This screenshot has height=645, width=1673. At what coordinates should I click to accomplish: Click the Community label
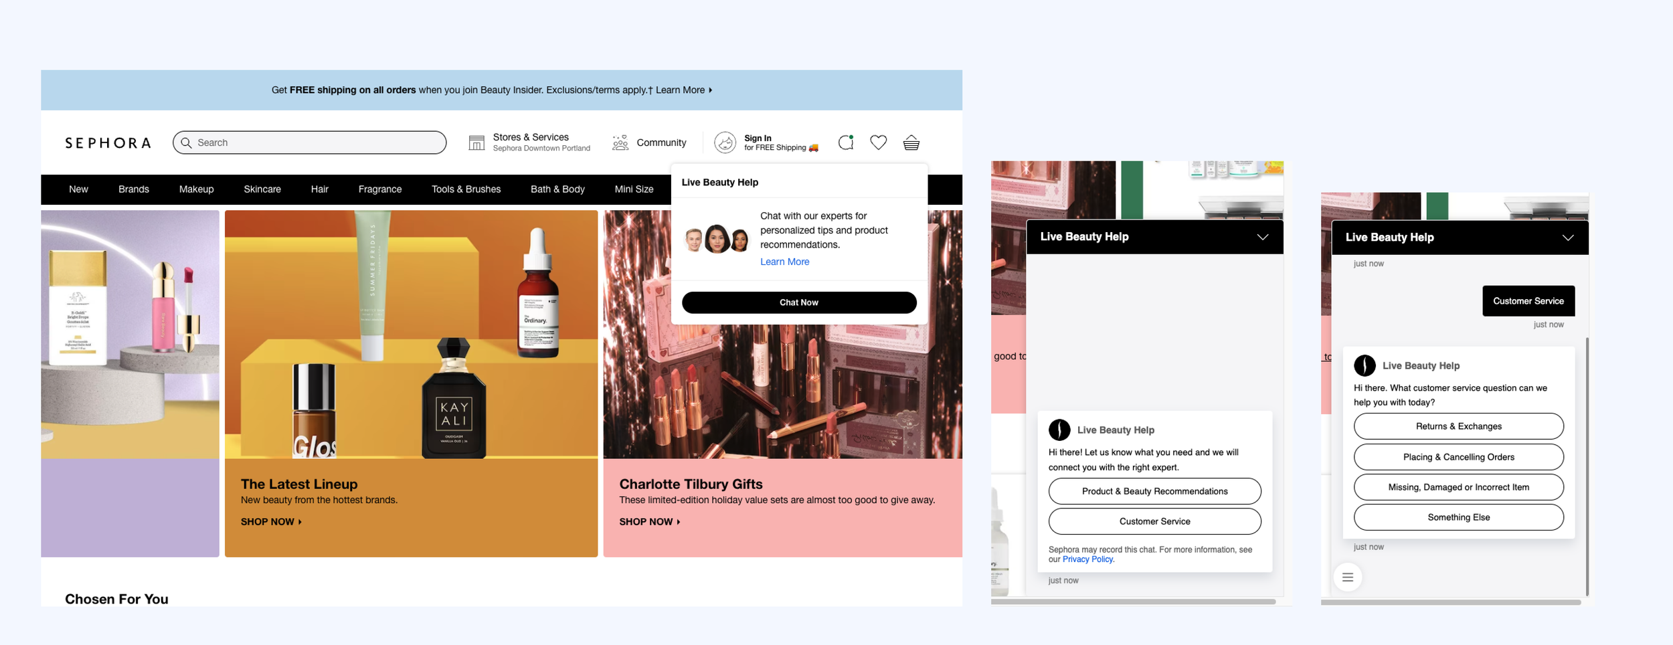(x=661, y=143)
